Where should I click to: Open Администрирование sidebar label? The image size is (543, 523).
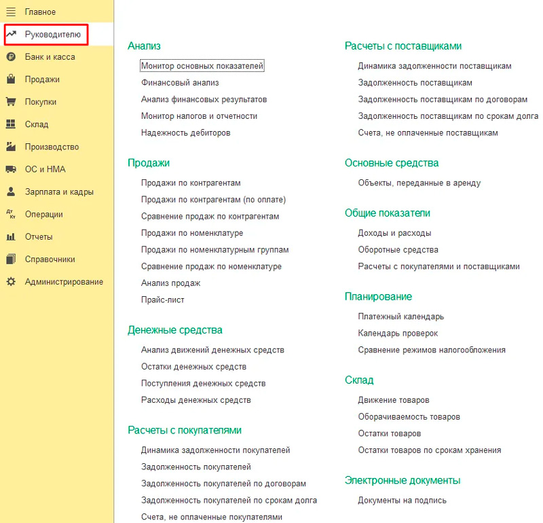[64, 282]
